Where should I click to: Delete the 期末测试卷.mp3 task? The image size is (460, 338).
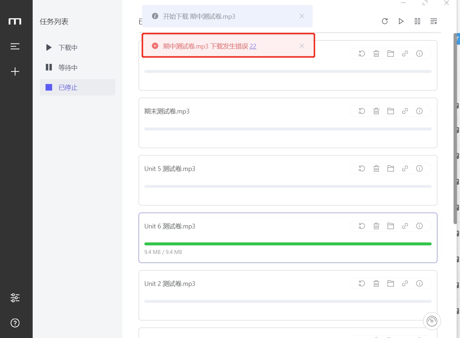(x=376, y=111)
